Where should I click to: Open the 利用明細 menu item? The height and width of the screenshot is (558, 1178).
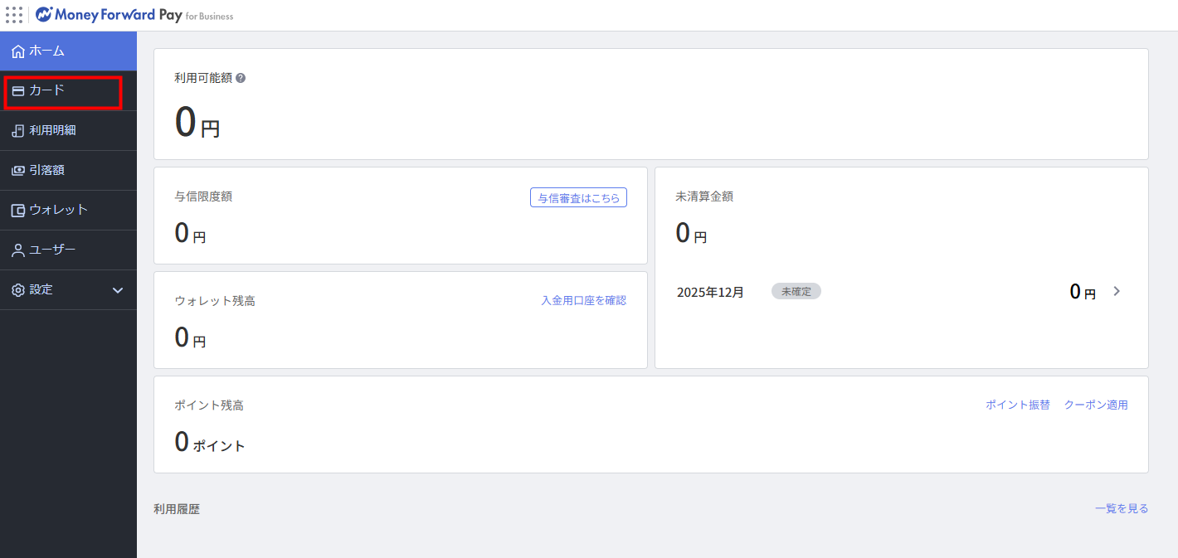point(52,131)
